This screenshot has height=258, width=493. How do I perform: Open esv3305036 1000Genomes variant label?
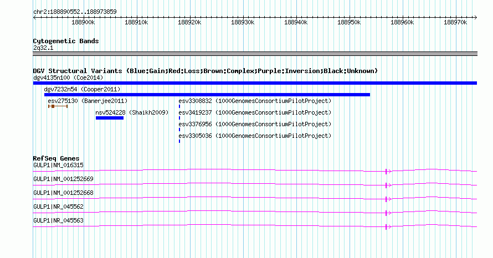pos(255,136)
